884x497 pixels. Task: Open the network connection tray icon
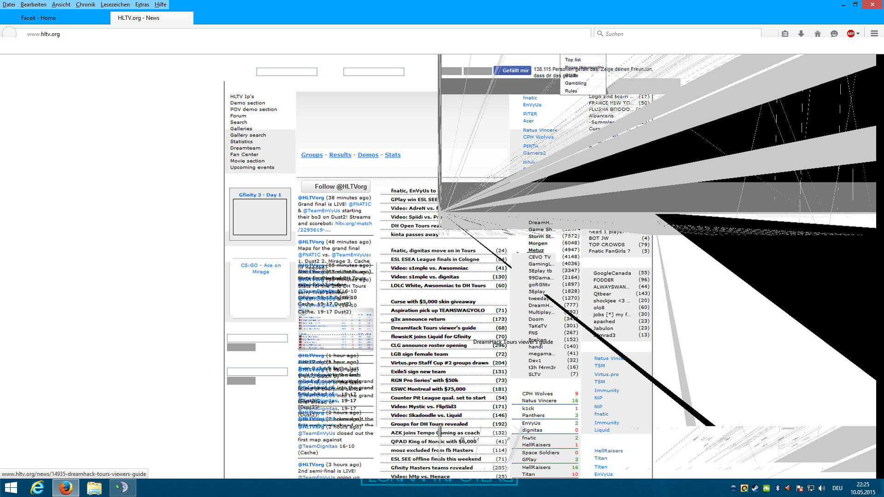coord(811,488)
